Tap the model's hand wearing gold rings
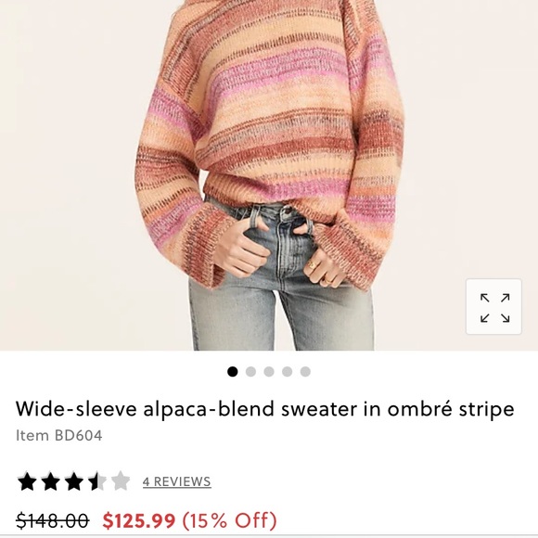This screenshot has height=538, width=538. click(325, 268)
